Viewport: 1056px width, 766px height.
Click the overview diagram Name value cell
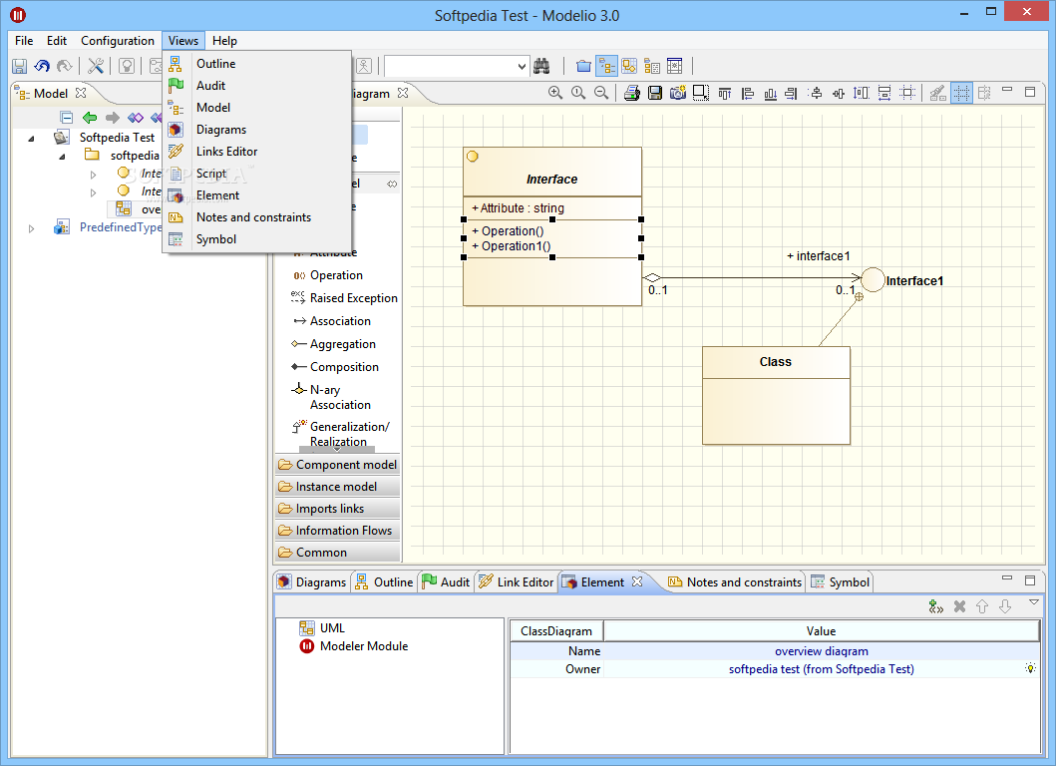pos(821,650)
